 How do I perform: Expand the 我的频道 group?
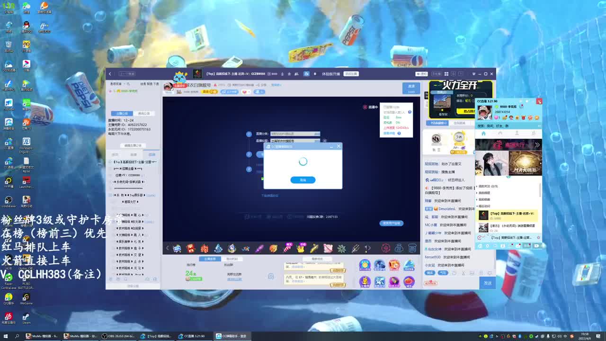(x=484, y=193)
